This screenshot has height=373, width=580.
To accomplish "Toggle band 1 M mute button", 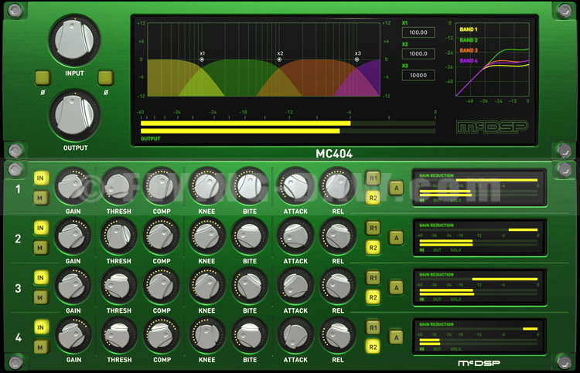I will [x=40, y=198].
